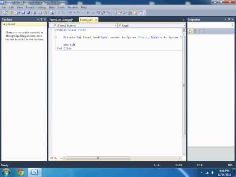Screen dimensions: 236x177
Task: Click the Step Over toolbar icon
Action: click(103, 13)
